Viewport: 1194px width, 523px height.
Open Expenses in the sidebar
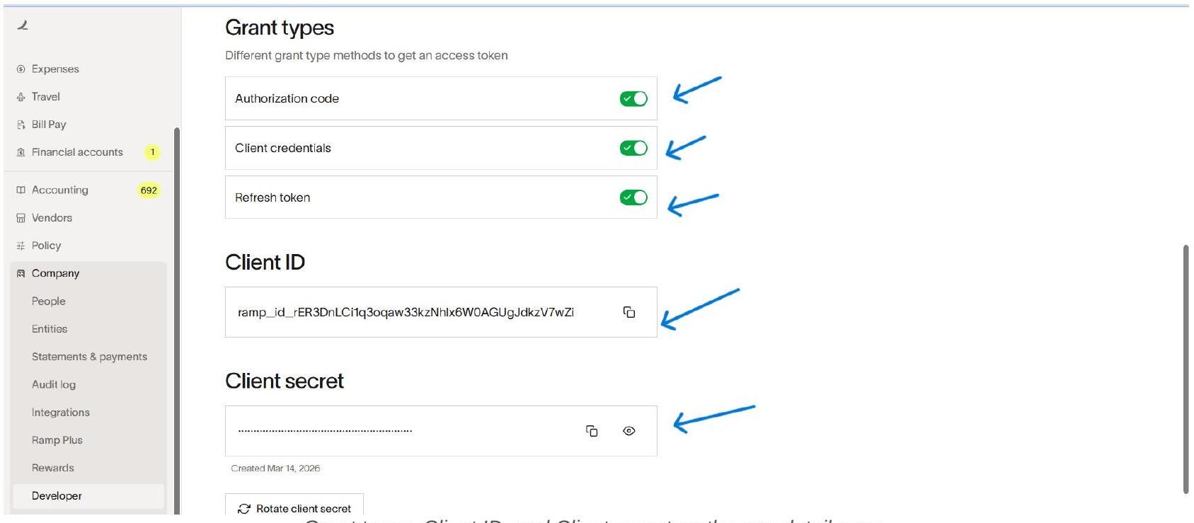click(55, 69)
